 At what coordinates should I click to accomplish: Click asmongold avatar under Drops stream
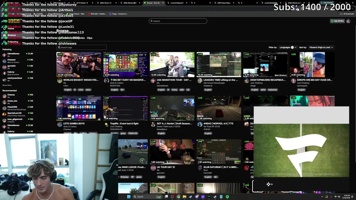[293, 81]
